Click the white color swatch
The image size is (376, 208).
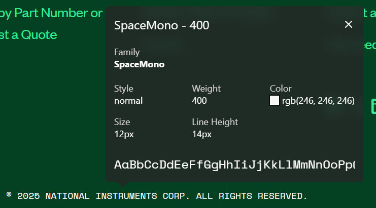click(x=275, y=101)
